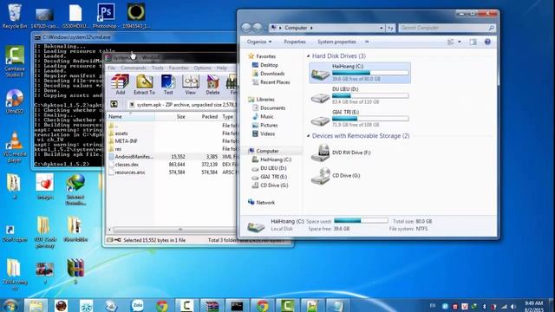Open the Organize dropdown menu
This screenshot has height=312, width=555.
[x=259, y=42]
